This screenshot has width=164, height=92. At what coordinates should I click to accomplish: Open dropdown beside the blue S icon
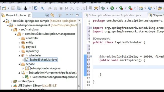(154, 8)
